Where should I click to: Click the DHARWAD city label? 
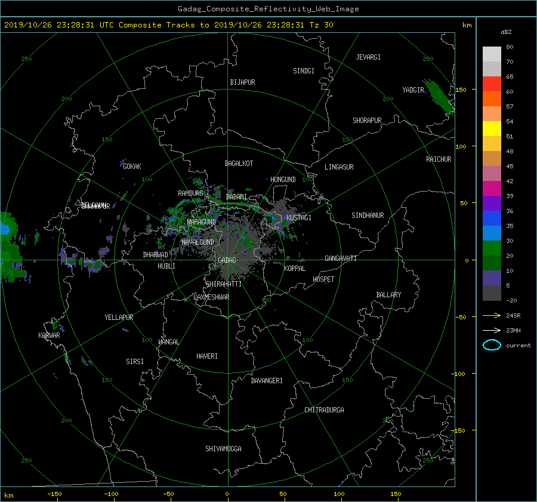[155, 255]
